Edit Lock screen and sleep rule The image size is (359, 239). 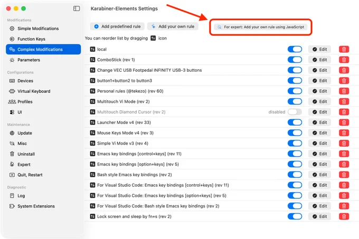319,216
